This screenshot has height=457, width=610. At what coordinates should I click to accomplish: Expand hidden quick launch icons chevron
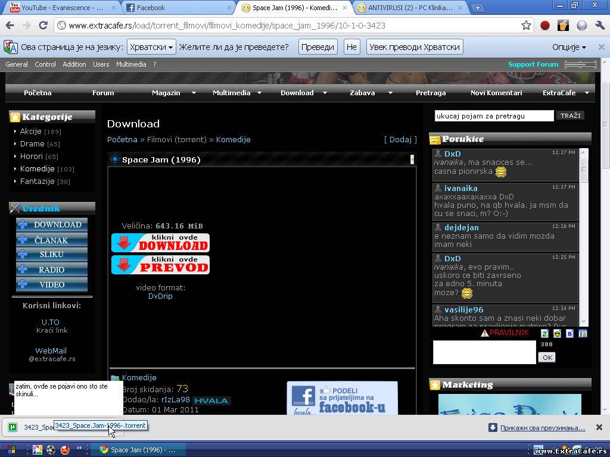(79, 448)
